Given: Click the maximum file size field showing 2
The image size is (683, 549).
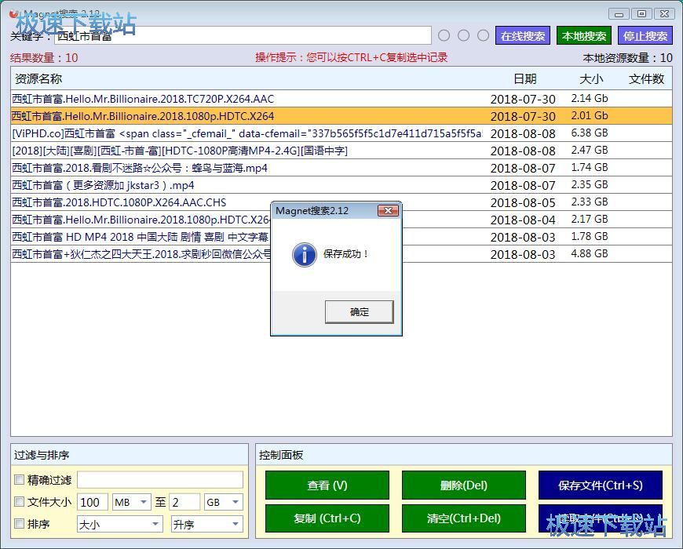Looking at the screenshot, I should pos(185,502).
